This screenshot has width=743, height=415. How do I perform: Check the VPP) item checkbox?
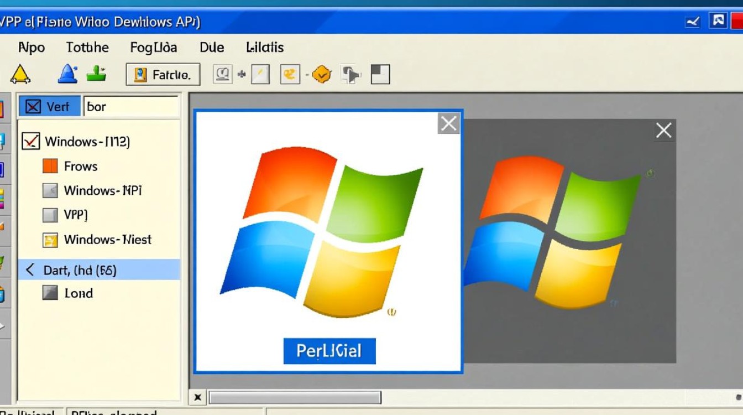click(x=50, y=215)
